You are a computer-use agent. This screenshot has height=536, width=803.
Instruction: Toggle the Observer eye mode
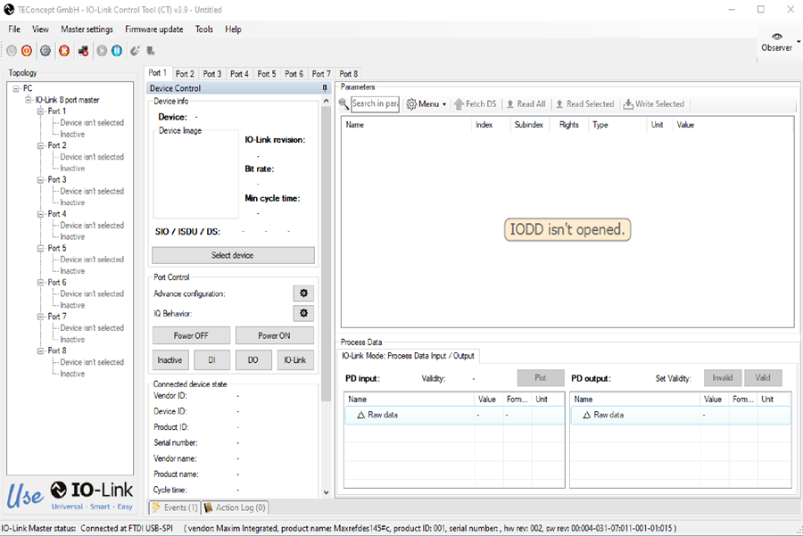coord(777,43)
